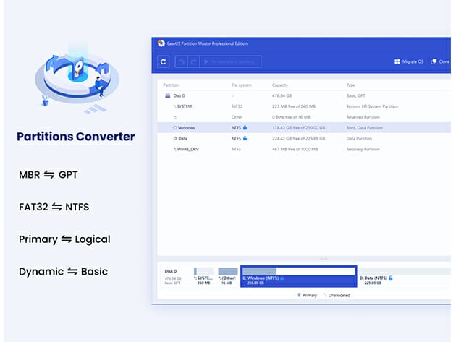Image resolution: width=456 pixels, height=342 pixels.
Task: Click the lock icon on the C: Windows row
Action: (245, 127)
